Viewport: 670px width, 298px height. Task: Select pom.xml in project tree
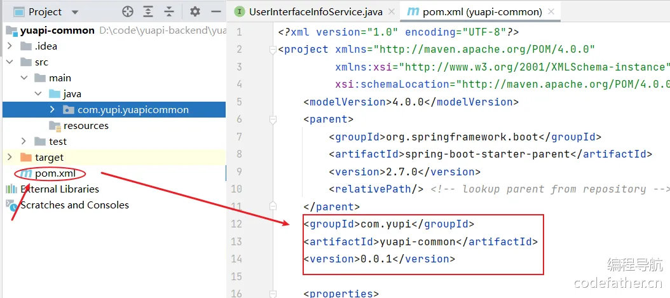[x=55, y=173]
